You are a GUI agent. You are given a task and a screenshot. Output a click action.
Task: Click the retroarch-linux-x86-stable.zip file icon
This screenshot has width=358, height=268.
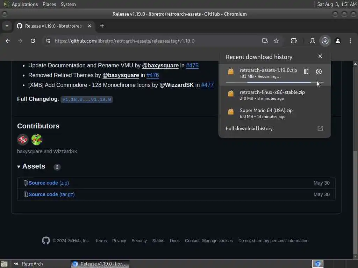[231, 94]
